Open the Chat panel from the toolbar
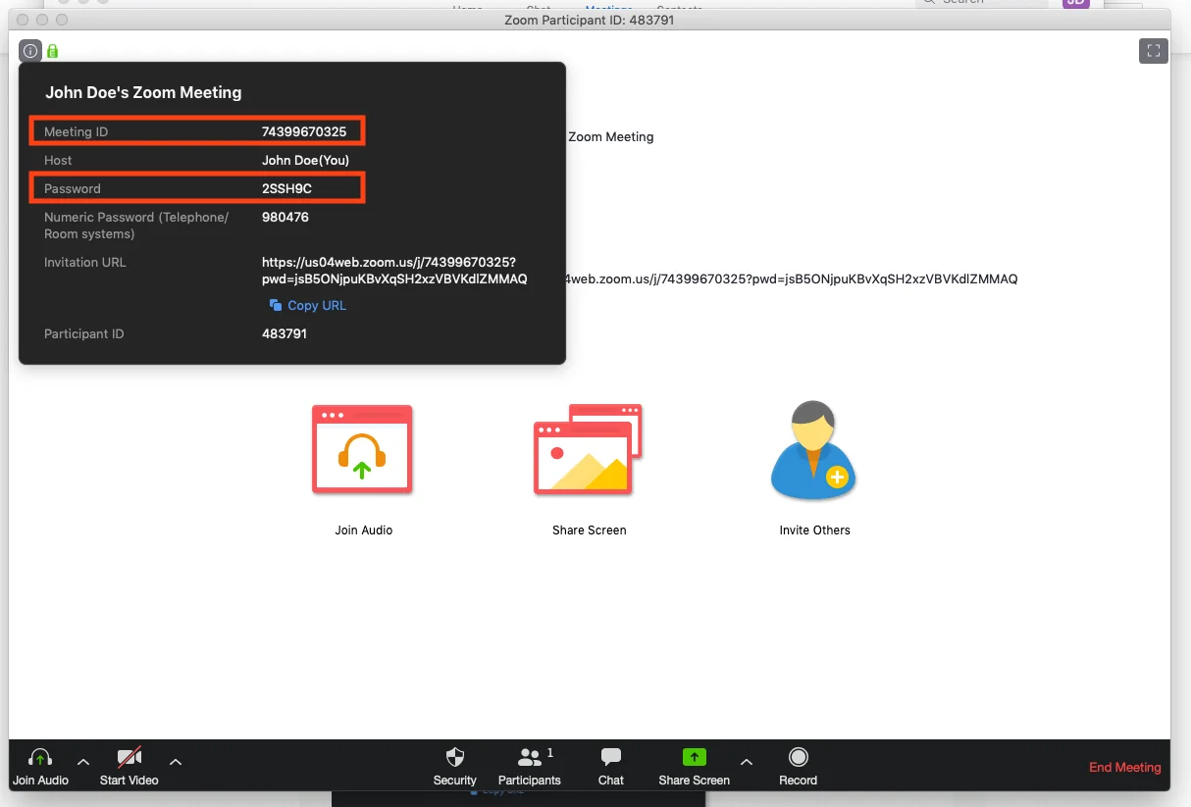The image size is (1191, 807). [611, 768]
